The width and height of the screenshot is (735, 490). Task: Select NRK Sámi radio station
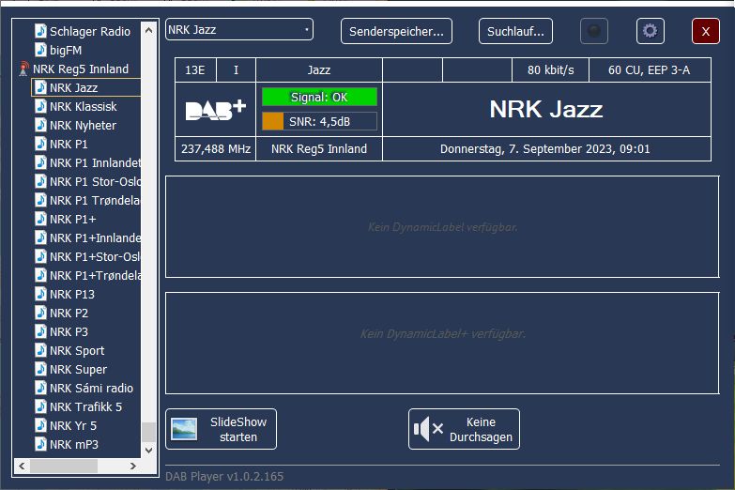tap(91, 388)
